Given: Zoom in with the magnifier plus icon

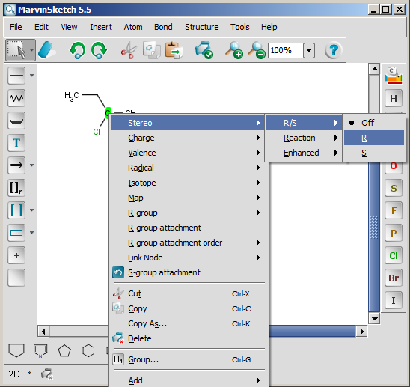Looking at the screenshot, I should [x=234, y=50].
